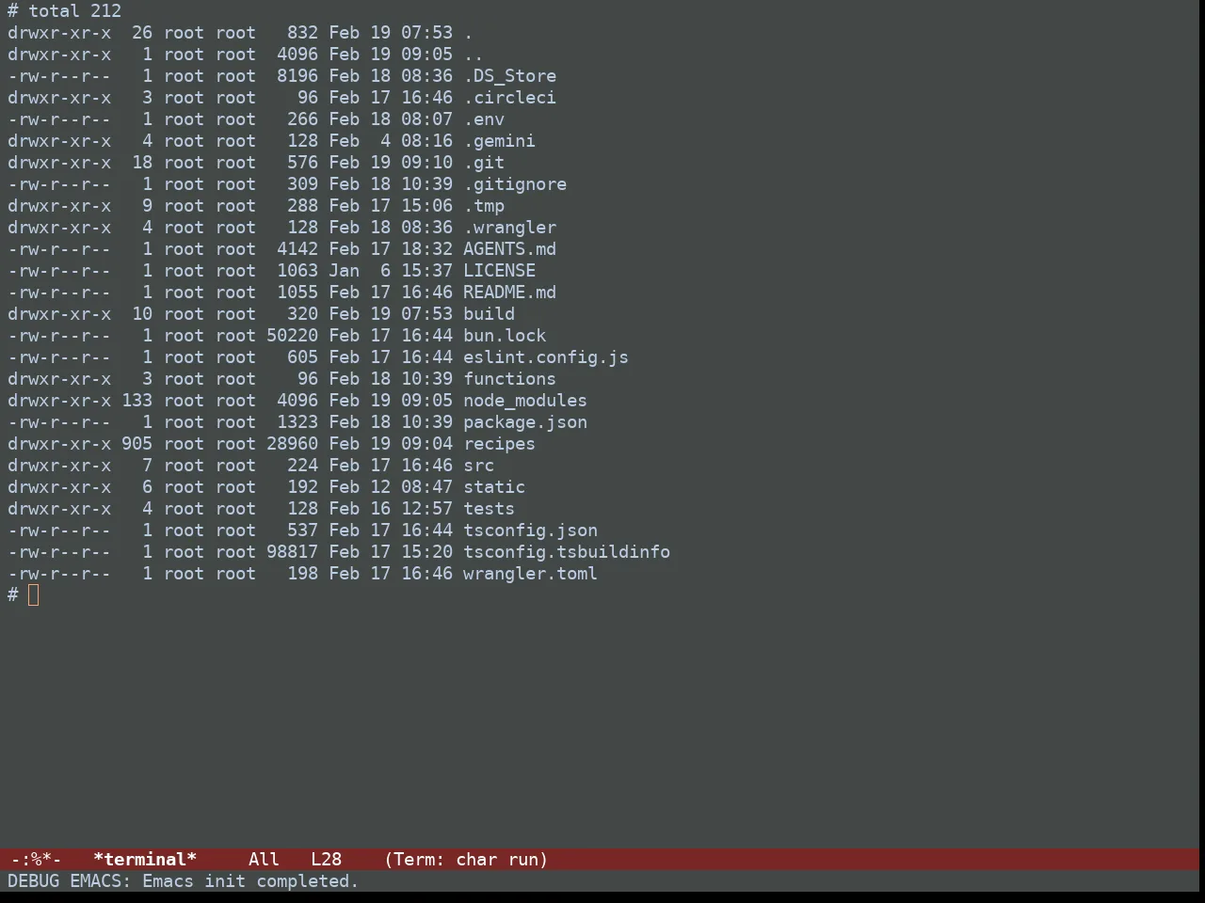This screenshot has height=903, width=1205.
Task: Select the functions directory name
Action: [x=509, y=378]
